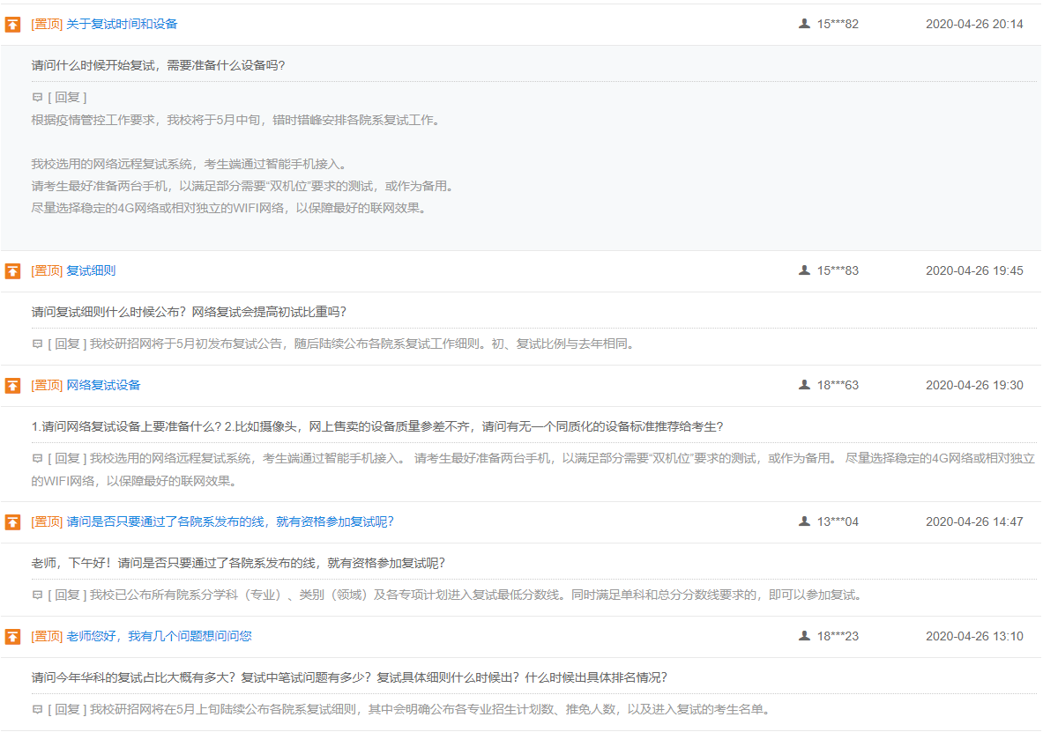Click username 13***04
The height and width of the screenshot is (732, 1043).
click(838, 521)
